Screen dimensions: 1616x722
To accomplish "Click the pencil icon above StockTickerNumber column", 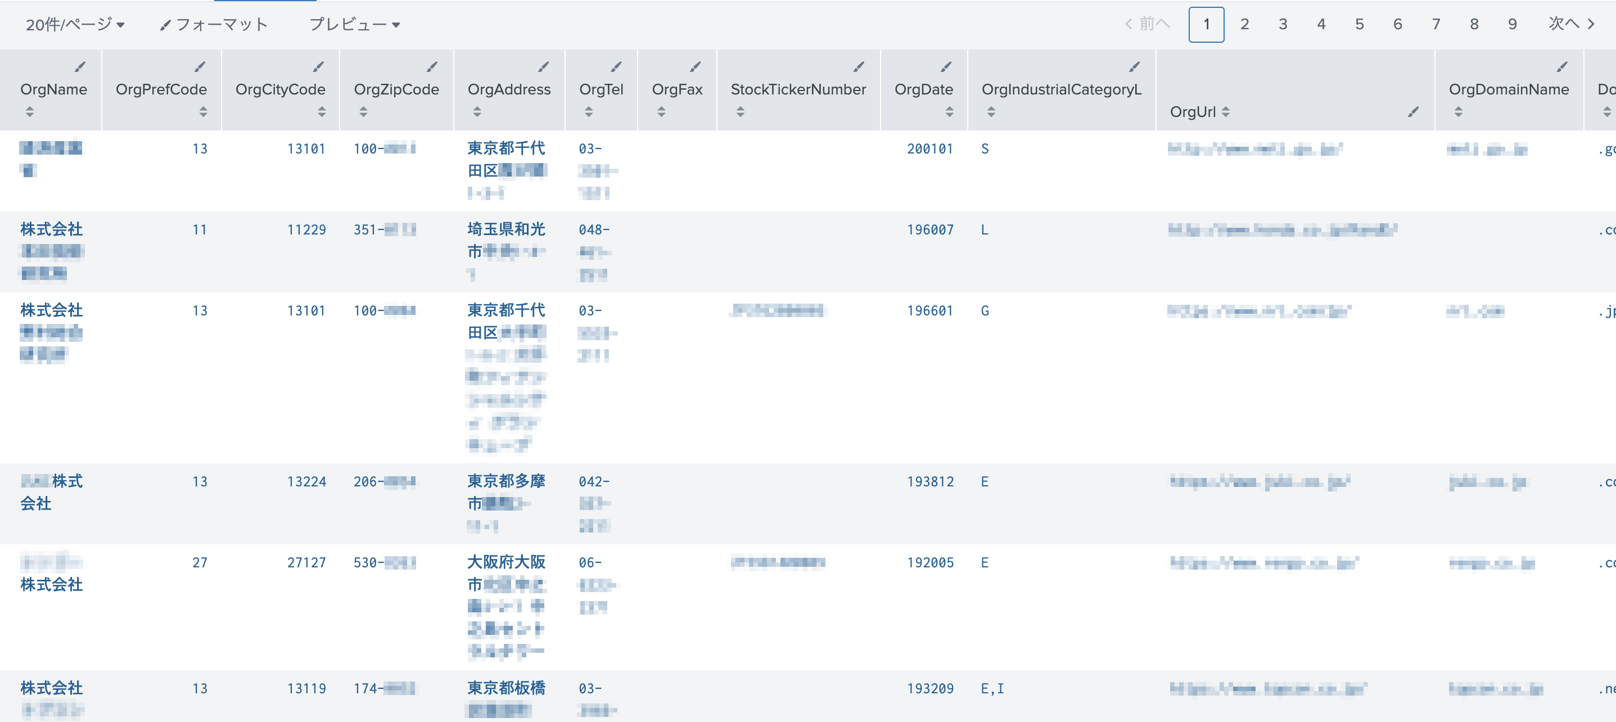I will (x=858, y=66).
